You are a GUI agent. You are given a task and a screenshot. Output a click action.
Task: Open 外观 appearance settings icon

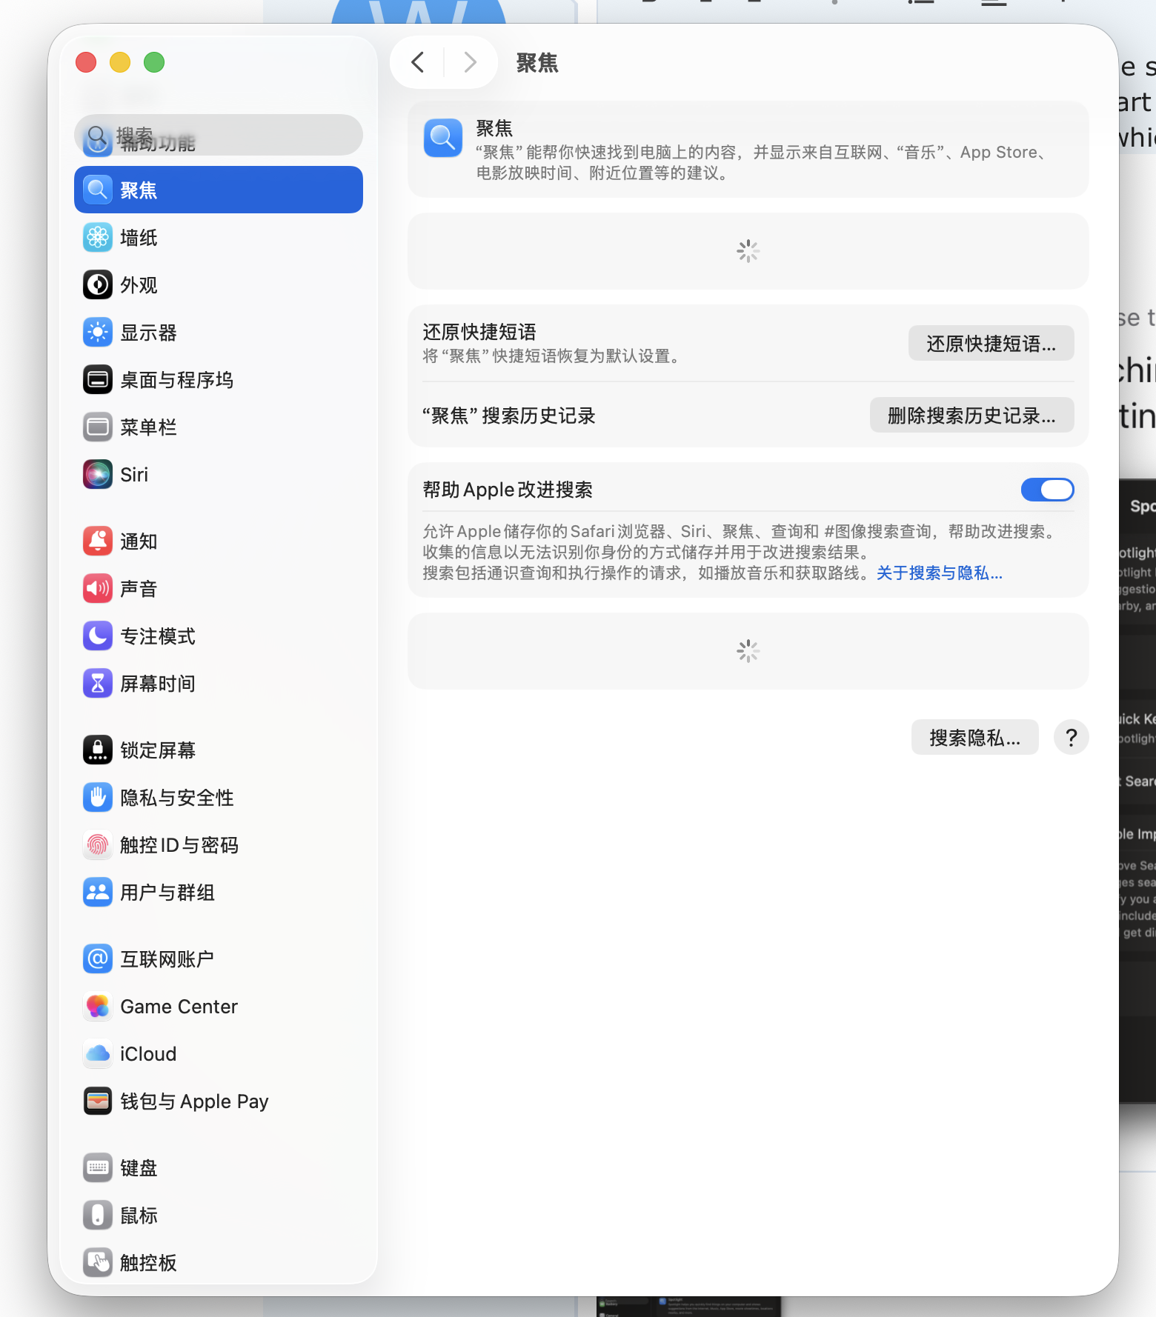tap(98, 285)
